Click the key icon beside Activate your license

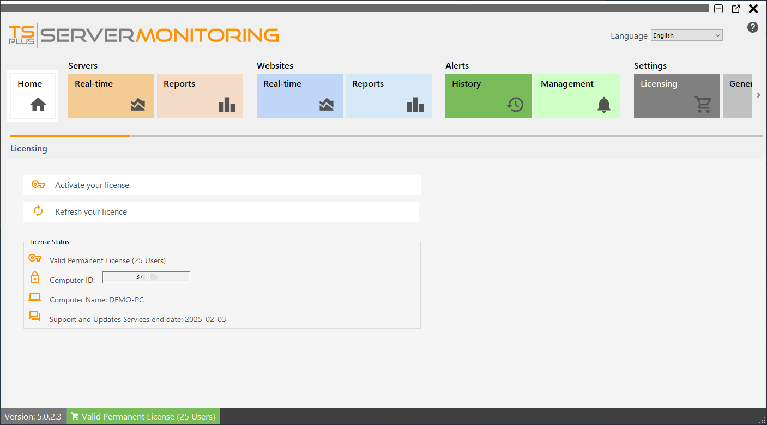click(x=38, y=185)
